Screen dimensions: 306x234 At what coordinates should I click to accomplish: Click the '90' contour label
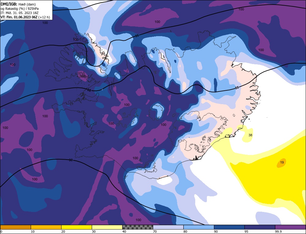71,160
